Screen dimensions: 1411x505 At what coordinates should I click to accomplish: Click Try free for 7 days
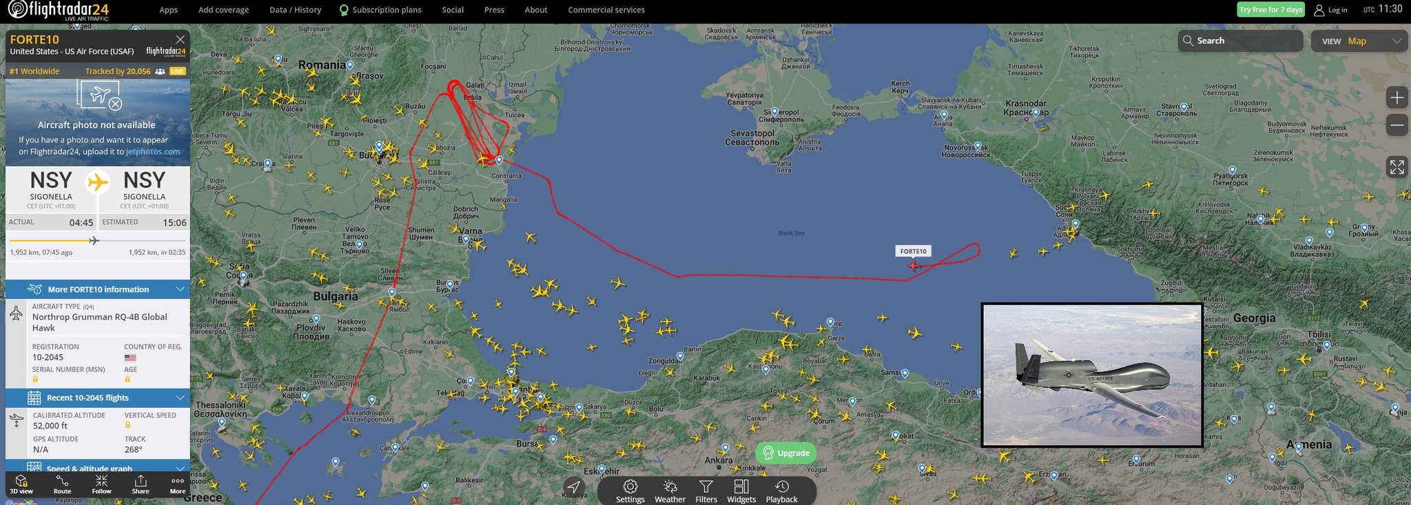(x=1270, y=10)
